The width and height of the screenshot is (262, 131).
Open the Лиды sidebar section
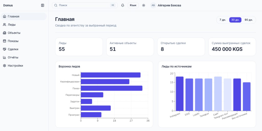(24, 25)
